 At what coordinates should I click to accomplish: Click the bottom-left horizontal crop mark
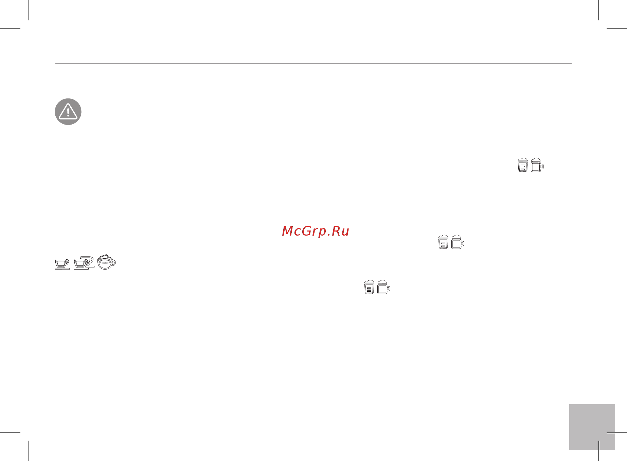(10, 432)
